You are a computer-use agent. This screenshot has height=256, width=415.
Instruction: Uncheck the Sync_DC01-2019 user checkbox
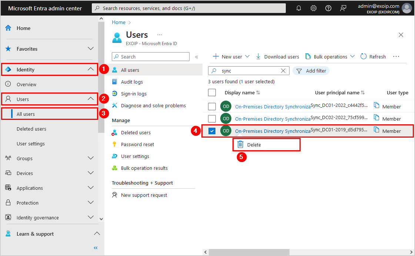tap(212, 131)
